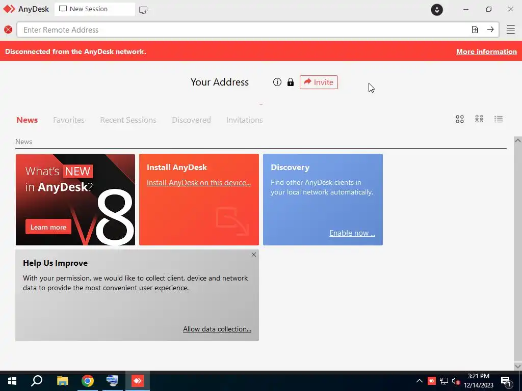
Task: Click the lock icon beside Your Address
Action: pos(291,82)
